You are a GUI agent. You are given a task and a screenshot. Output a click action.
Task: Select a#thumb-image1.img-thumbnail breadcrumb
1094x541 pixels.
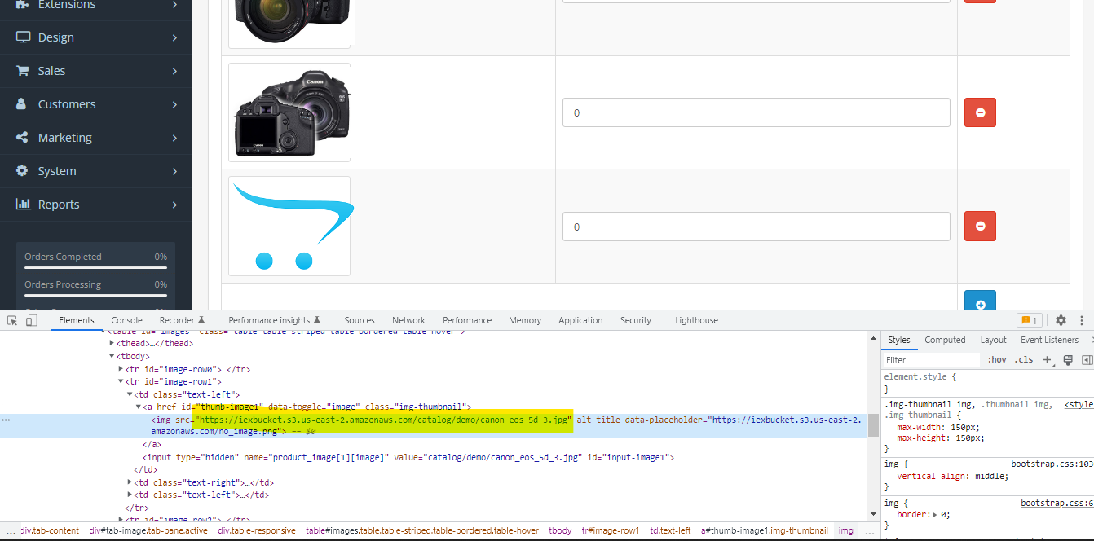pyautogui.click(x=764, y=530)
